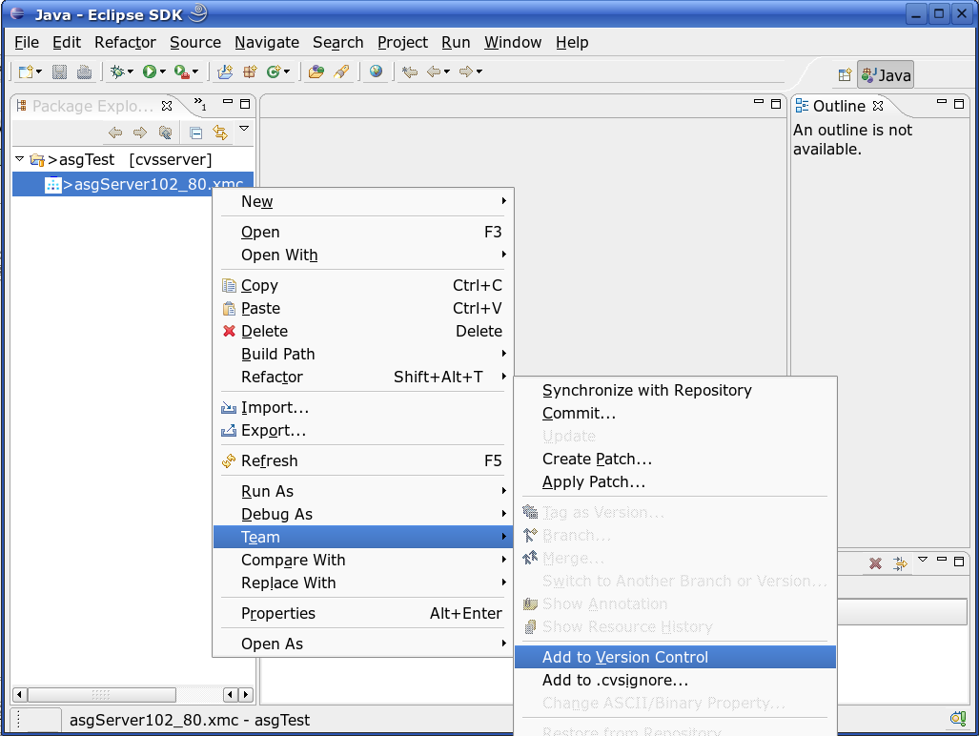Click the arrows icon beside bottom panel red X

pyautogui.click(x=900, y=563)
